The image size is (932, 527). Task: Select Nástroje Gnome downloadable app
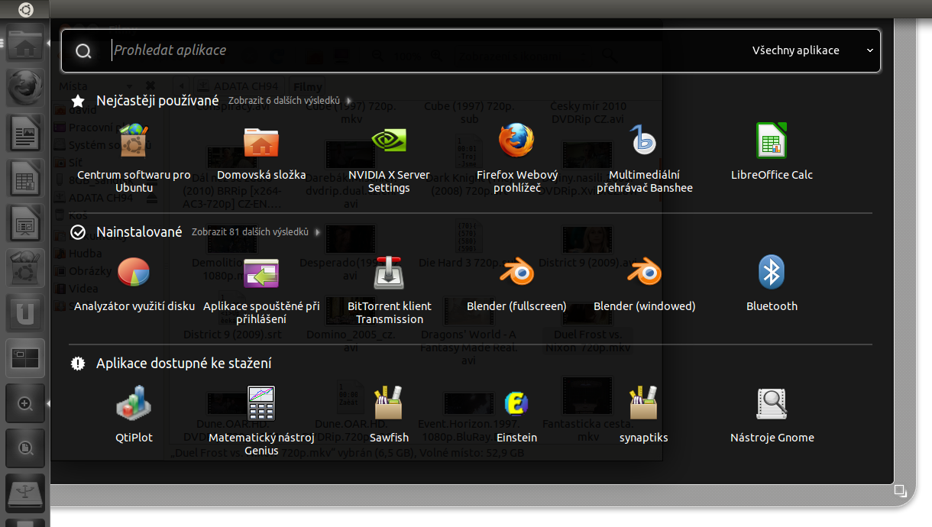(x=772, y=415)
